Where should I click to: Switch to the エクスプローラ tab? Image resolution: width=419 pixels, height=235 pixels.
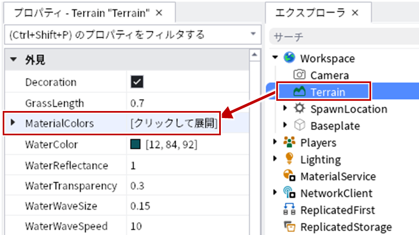tap(318, 12)
